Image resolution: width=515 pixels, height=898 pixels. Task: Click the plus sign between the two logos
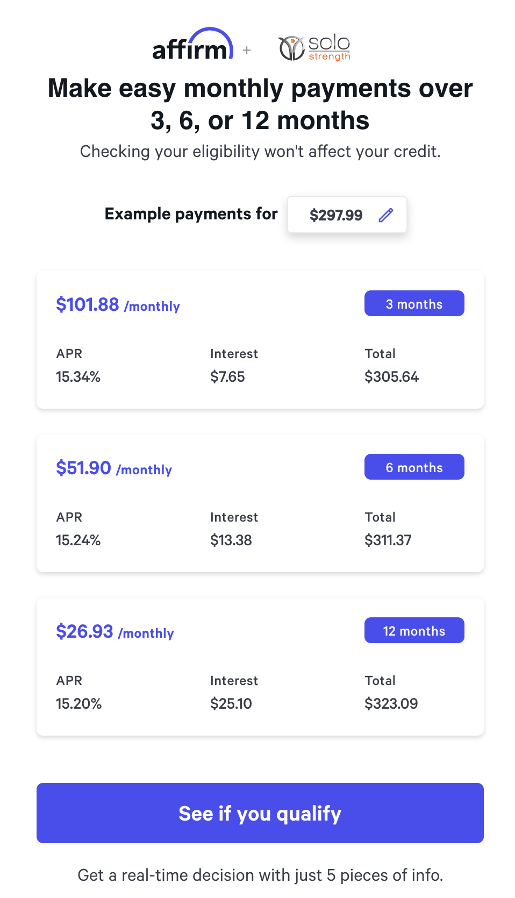click(247, 51)
